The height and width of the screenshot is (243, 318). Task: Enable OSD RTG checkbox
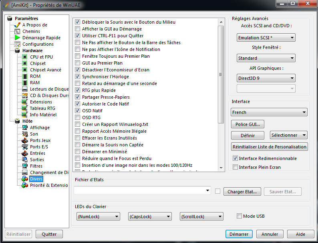77,117
